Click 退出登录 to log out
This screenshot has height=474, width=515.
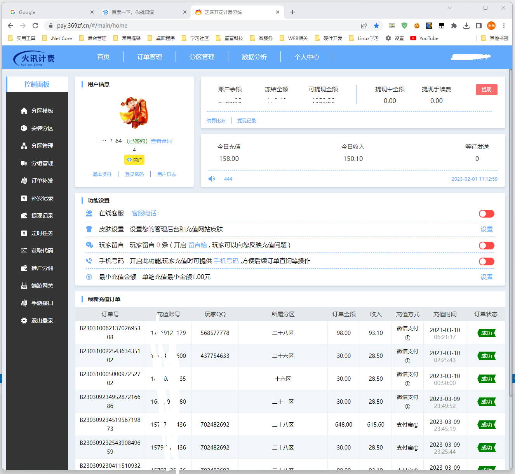pyautogui.click(x=37, y=321)
